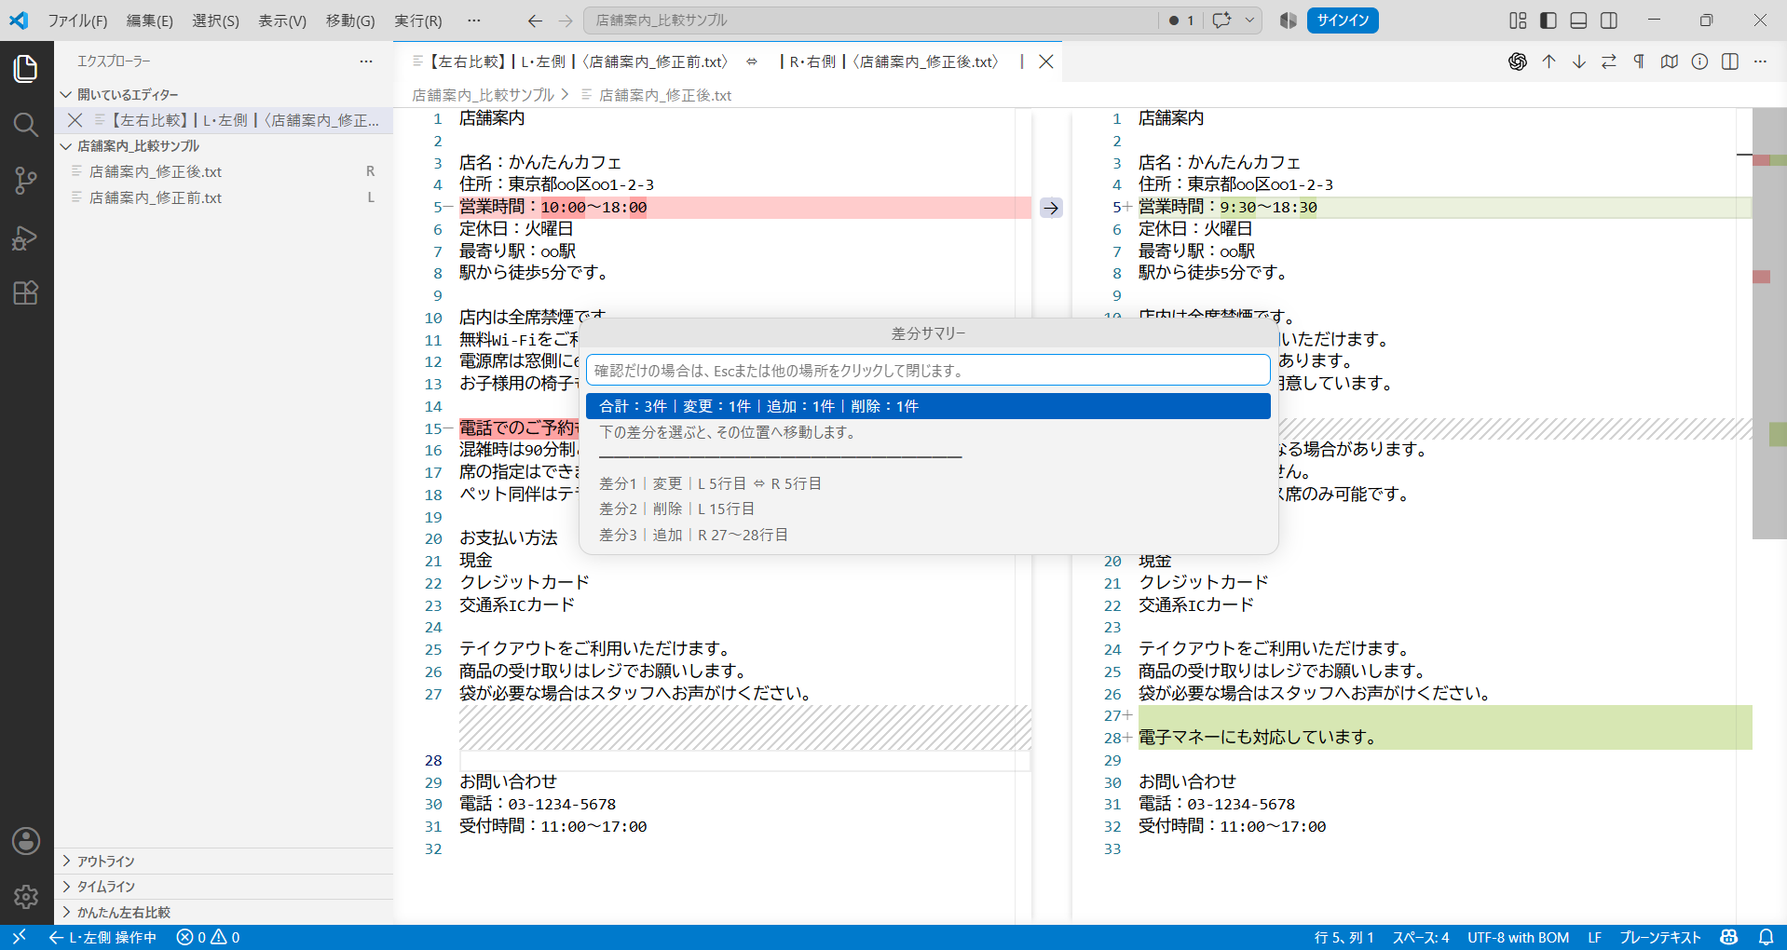1787x950 pixels.
Task: Open Explorer's more actions ellipsis
Action: point(366,61)
